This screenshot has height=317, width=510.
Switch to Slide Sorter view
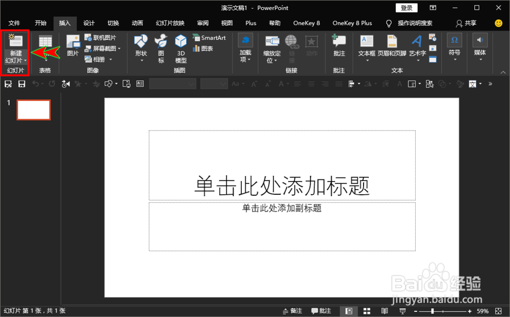[367, 310]
